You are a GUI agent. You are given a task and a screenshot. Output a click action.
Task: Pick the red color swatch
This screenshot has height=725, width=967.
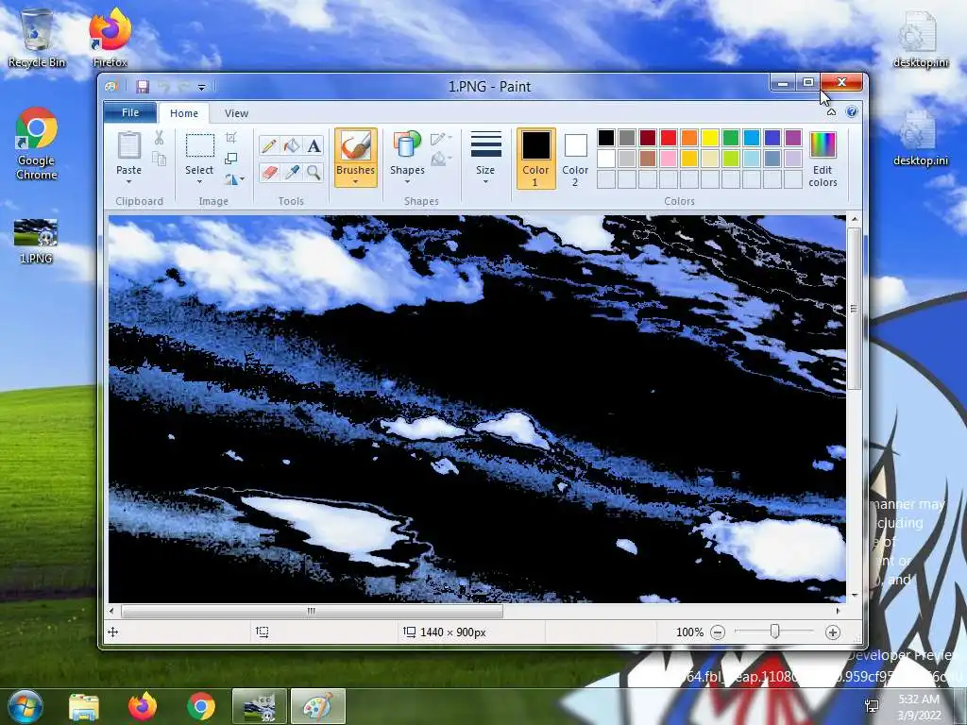[x=669, y=138]
